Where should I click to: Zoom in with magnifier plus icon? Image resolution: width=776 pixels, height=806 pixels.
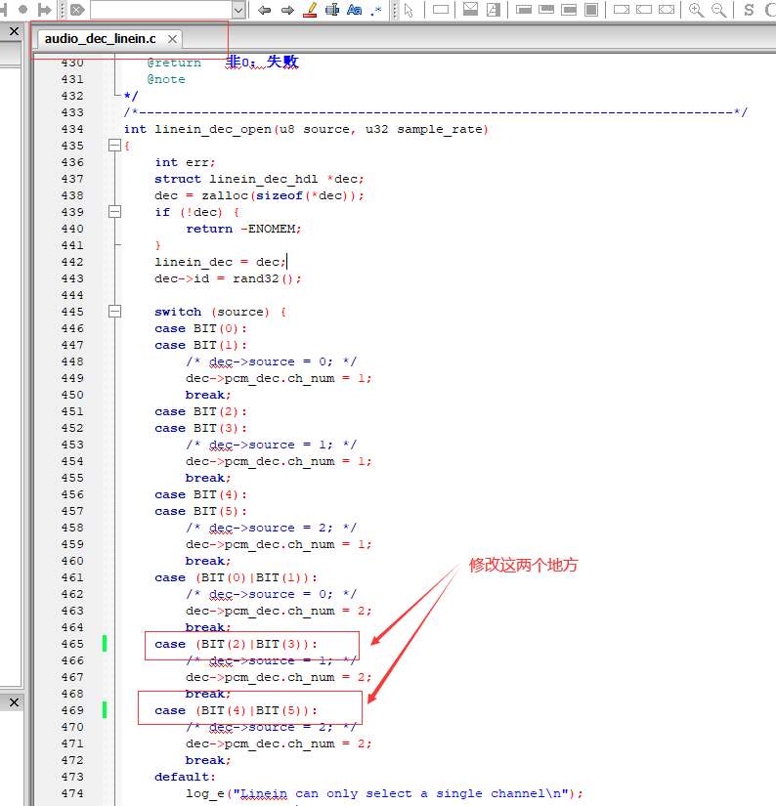[x=696, y=10]
